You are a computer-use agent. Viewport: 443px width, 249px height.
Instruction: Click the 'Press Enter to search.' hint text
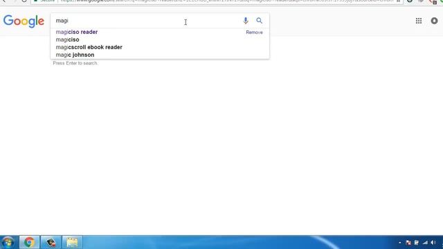pyautogui.click(x=75, y=63)
